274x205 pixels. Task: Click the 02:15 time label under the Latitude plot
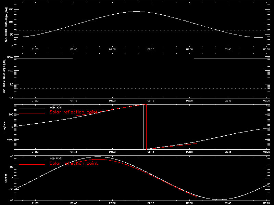click(x=151, y=203)
